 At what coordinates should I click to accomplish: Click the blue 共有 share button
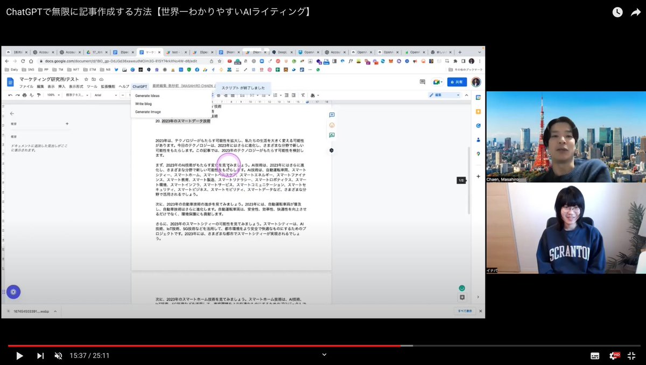tap(456, 82)
